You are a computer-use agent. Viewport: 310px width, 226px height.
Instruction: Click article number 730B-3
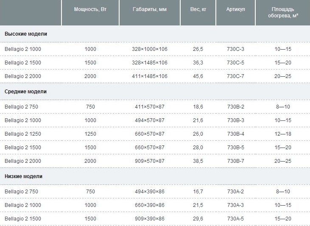[x=236, y=120]
